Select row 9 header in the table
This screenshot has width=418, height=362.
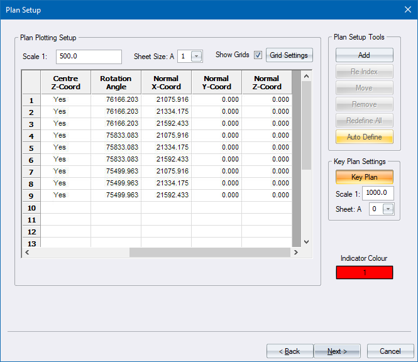tap(31, 195)
